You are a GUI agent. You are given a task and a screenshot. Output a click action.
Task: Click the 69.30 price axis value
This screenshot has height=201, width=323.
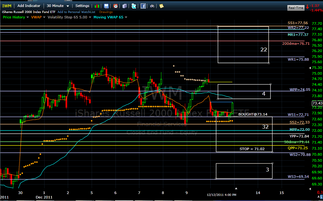(317, 184)
